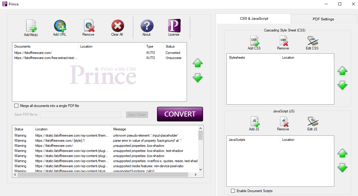
Task: Click the Documents column header
Action: [x=45, y=46]
